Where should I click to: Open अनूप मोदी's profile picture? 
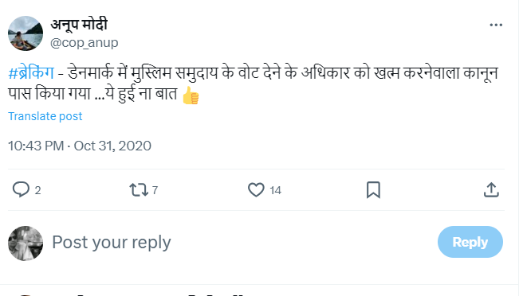[x=26, y=33]
